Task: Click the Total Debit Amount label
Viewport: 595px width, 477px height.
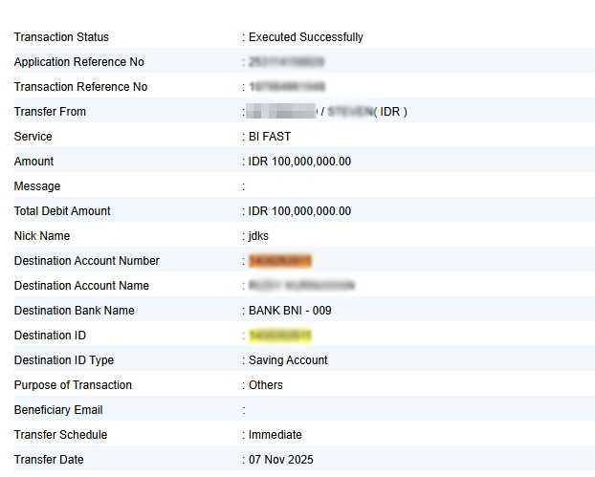Action: click(62, 211)
